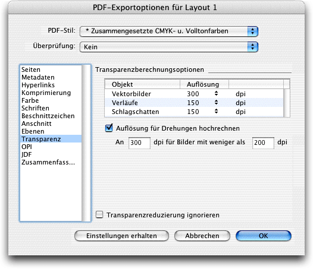The image size is (313, 269).
Task: Click the Abbrechen button
Action: click(x=202, y=236)
